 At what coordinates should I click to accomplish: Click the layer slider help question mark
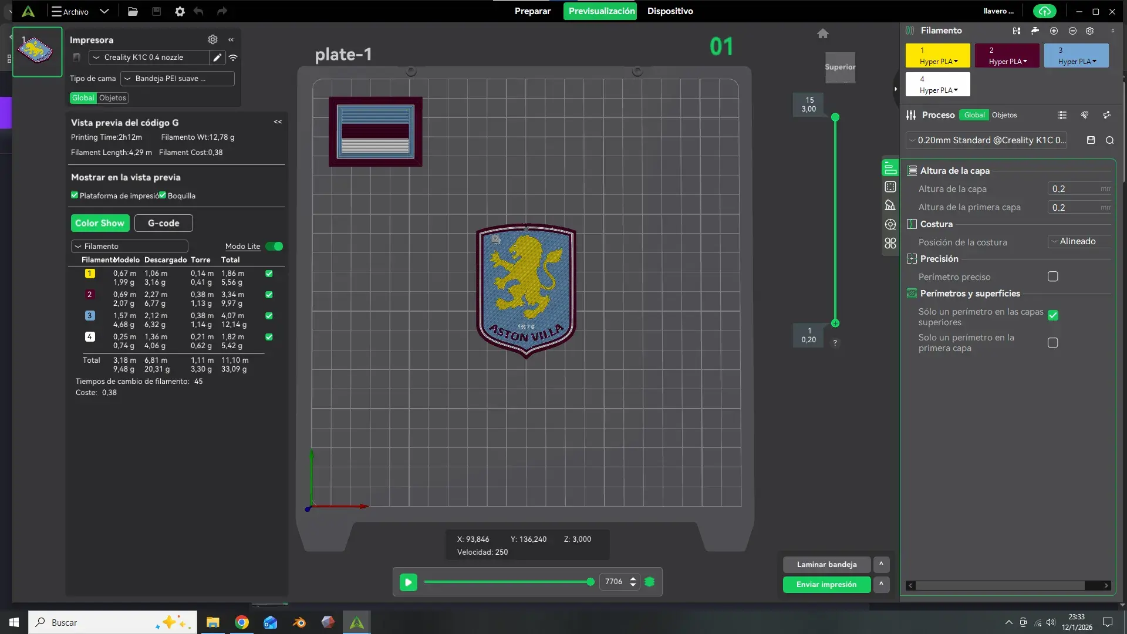coord(835,343)
